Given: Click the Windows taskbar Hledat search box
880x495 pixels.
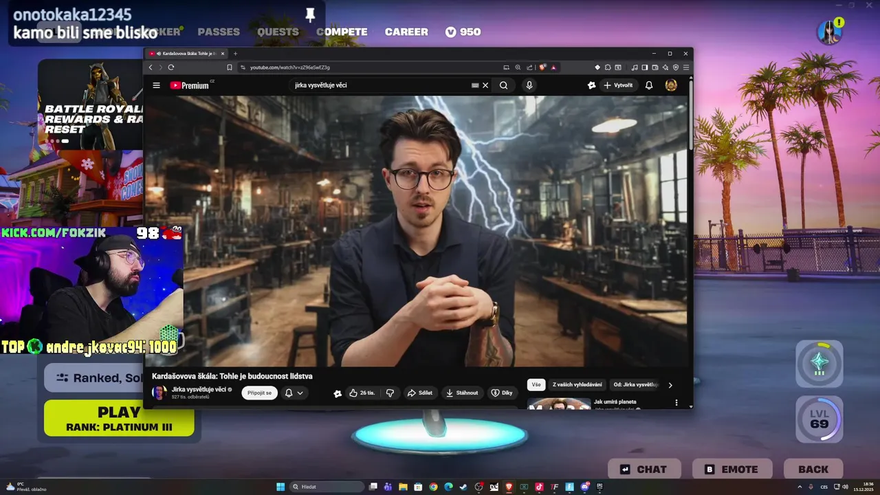Looking at the screenshot, I should tap(327, 487).
